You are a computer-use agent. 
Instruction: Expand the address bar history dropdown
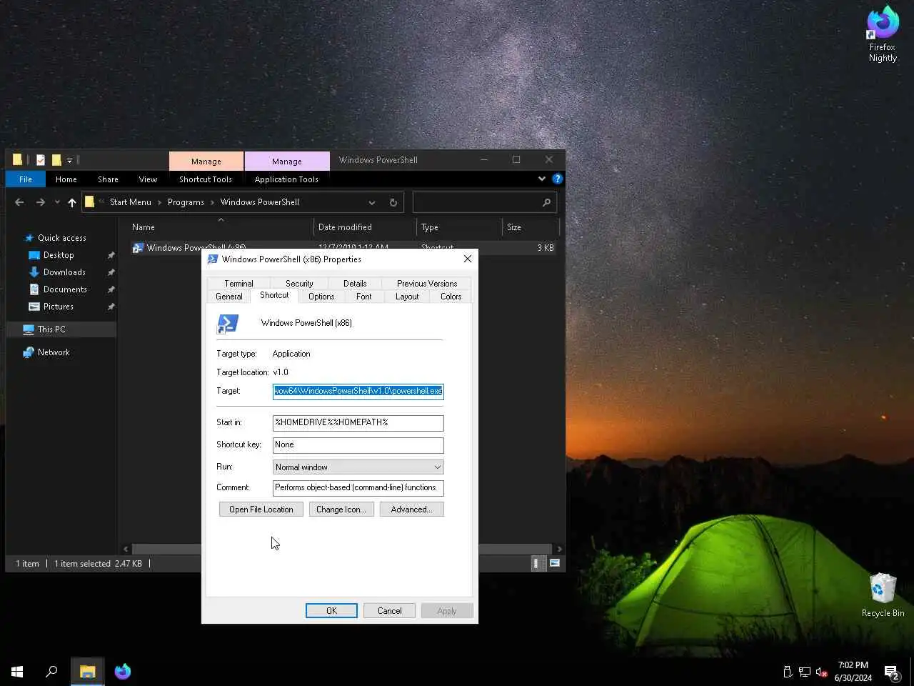click(371, 202)
